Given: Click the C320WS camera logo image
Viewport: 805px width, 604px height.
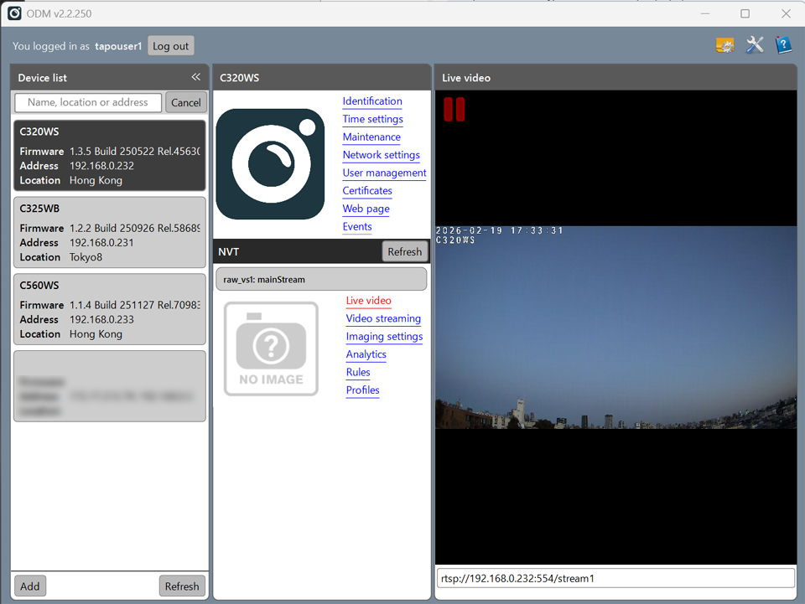Looking at the screenshot, I should [x=270, y=164].
